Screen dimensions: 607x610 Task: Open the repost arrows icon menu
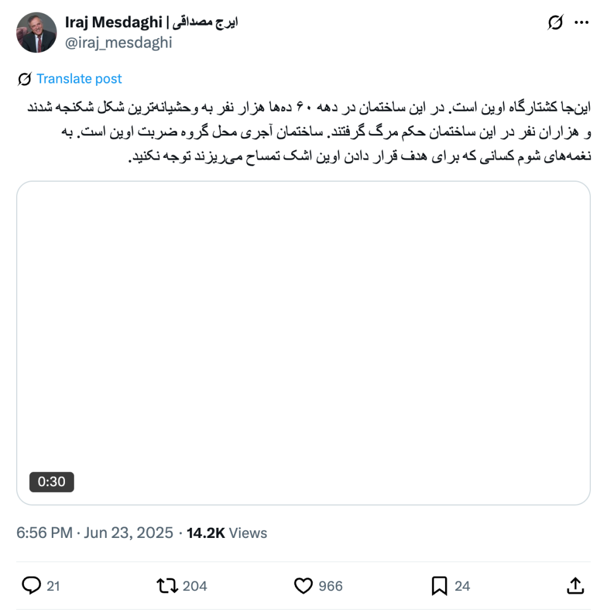(x=167, y=586)
